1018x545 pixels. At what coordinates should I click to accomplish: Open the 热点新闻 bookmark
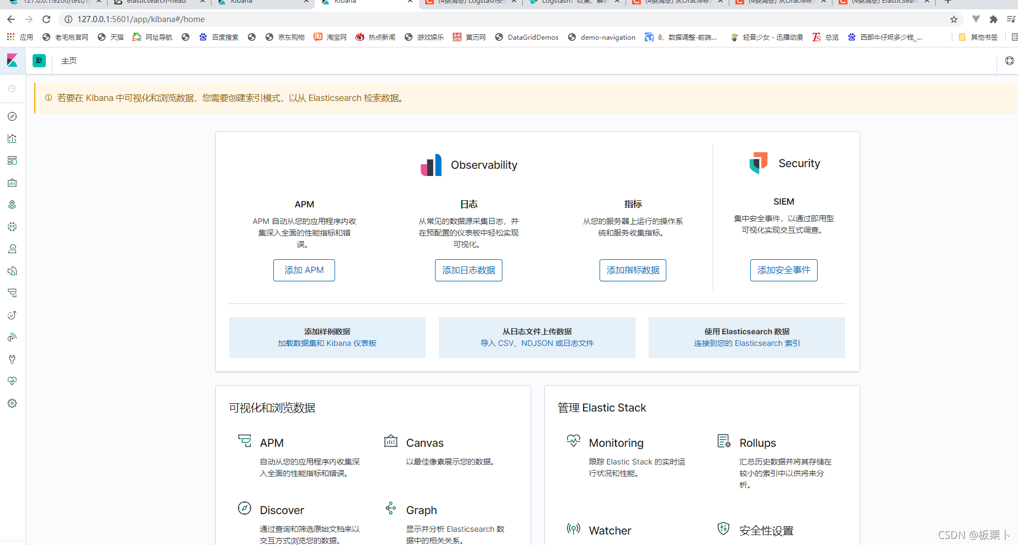click(x=375, y=37)
